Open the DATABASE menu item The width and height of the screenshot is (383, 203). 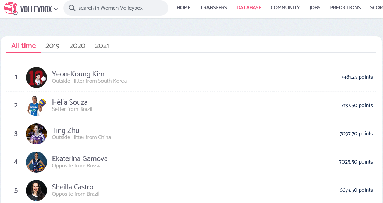(x=249, y=8)
